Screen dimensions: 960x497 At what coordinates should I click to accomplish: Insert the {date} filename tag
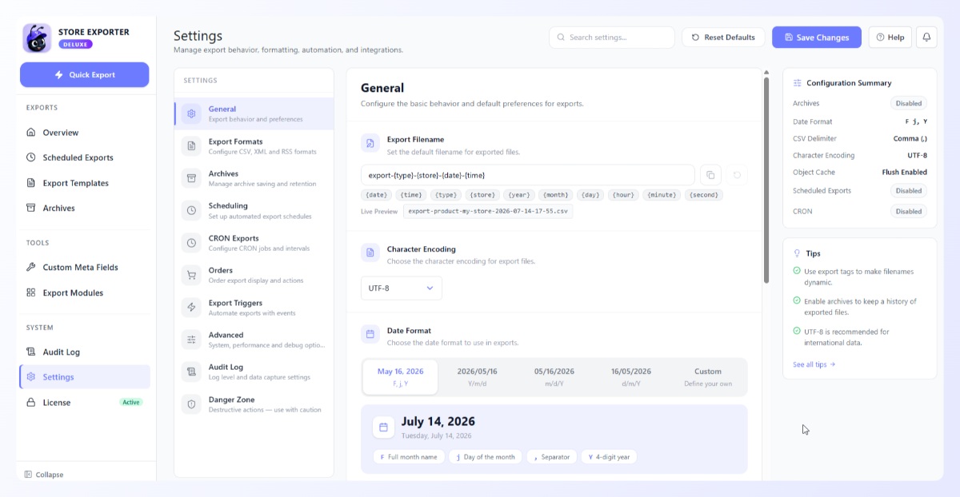[376, 195]
